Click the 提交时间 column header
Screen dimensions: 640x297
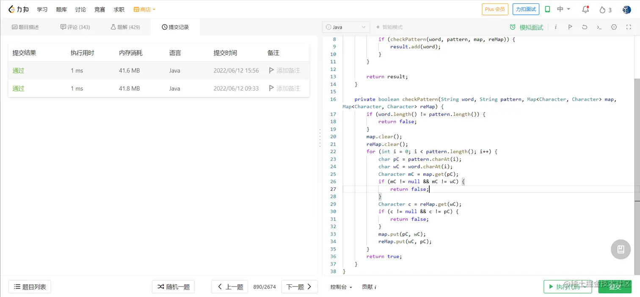coord(225,53)
